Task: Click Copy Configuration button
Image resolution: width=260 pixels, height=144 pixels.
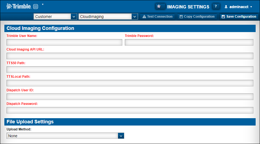Action: [197, 17]
